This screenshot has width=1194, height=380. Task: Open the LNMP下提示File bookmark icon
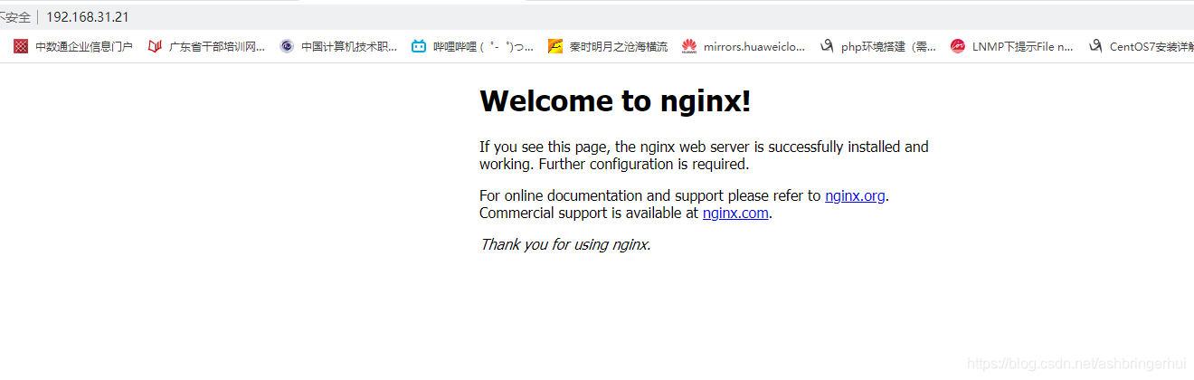point(958,46)
